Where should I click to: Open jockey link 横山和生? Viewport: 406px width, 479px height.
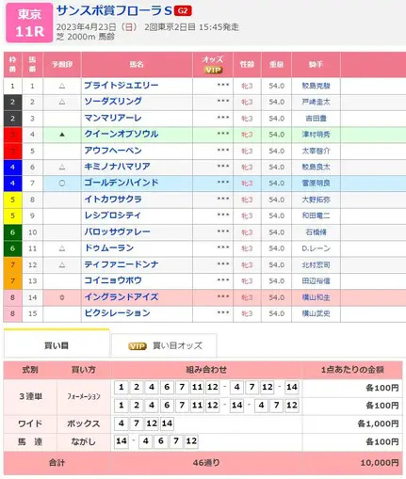click(316, 297)
